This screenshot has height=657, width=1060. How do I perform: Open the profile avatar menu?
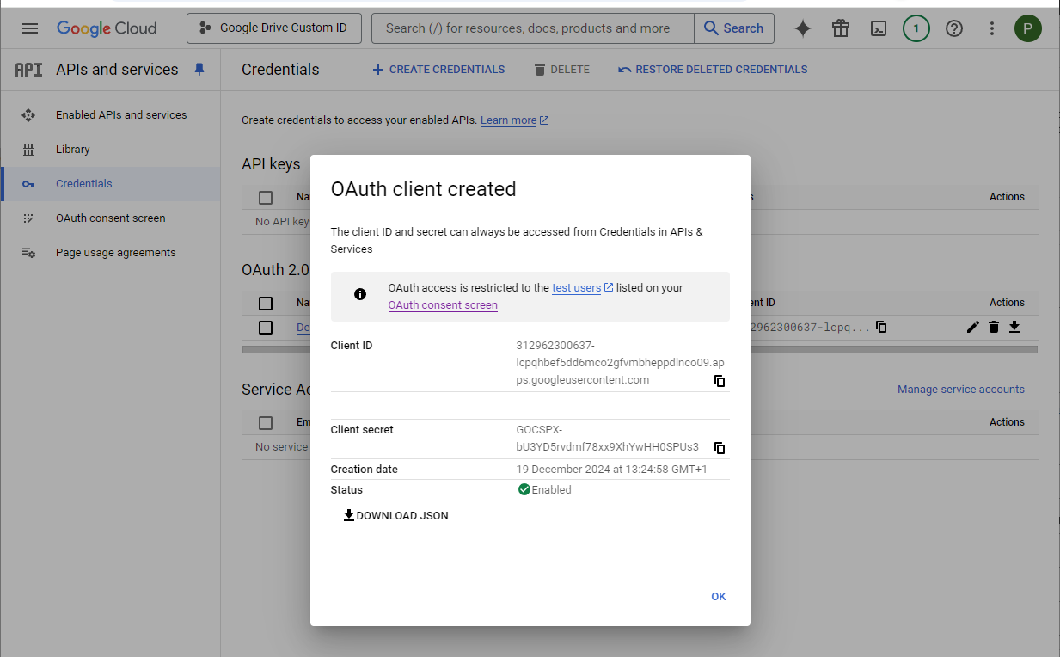point(1028,28)
